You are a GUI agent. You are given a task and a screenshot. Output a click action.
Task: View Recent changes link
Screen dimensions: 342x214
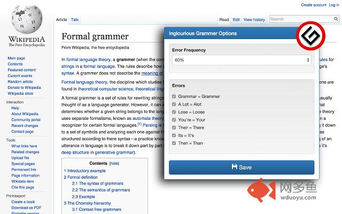pos(25,126)
